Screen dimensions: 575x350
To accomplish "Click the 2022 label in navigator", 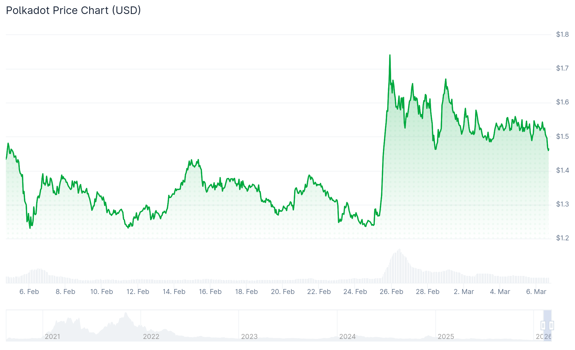I will [151, 337].
